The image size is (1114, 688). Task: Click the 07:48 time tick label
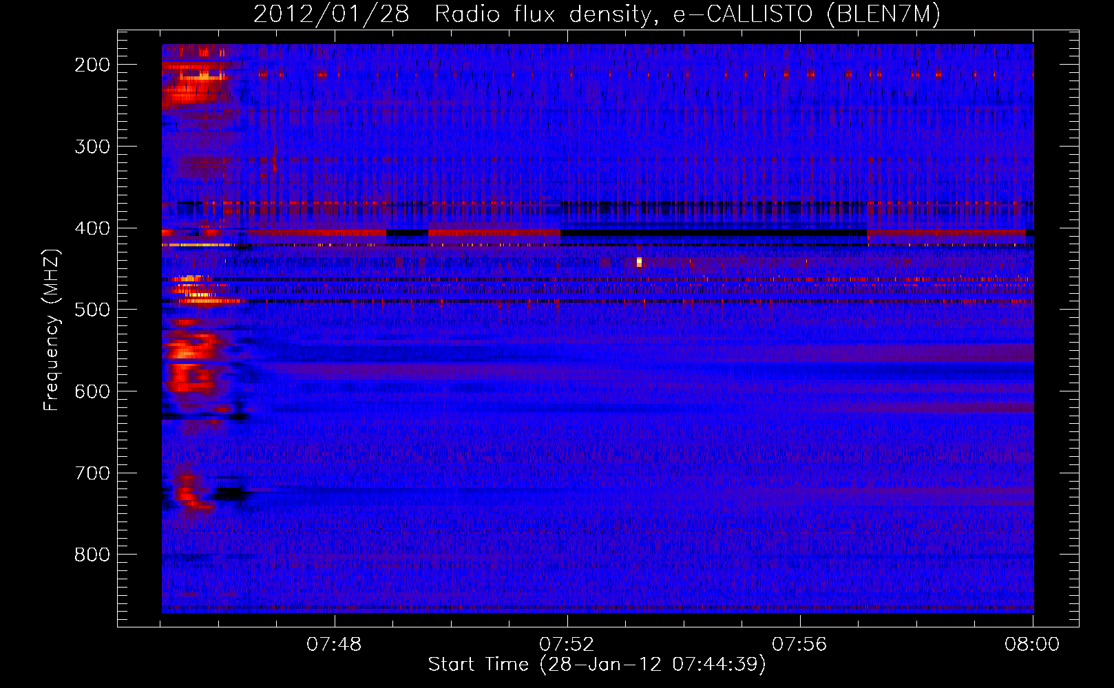[334, 645]
